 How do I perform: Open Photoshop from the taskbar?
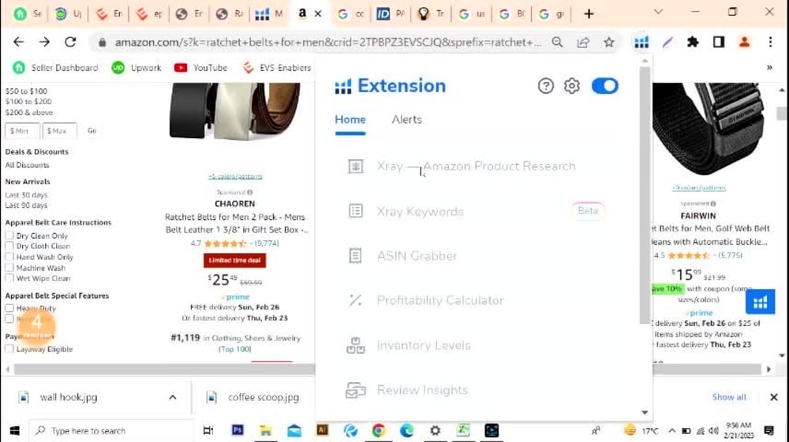tap(237, 430)
